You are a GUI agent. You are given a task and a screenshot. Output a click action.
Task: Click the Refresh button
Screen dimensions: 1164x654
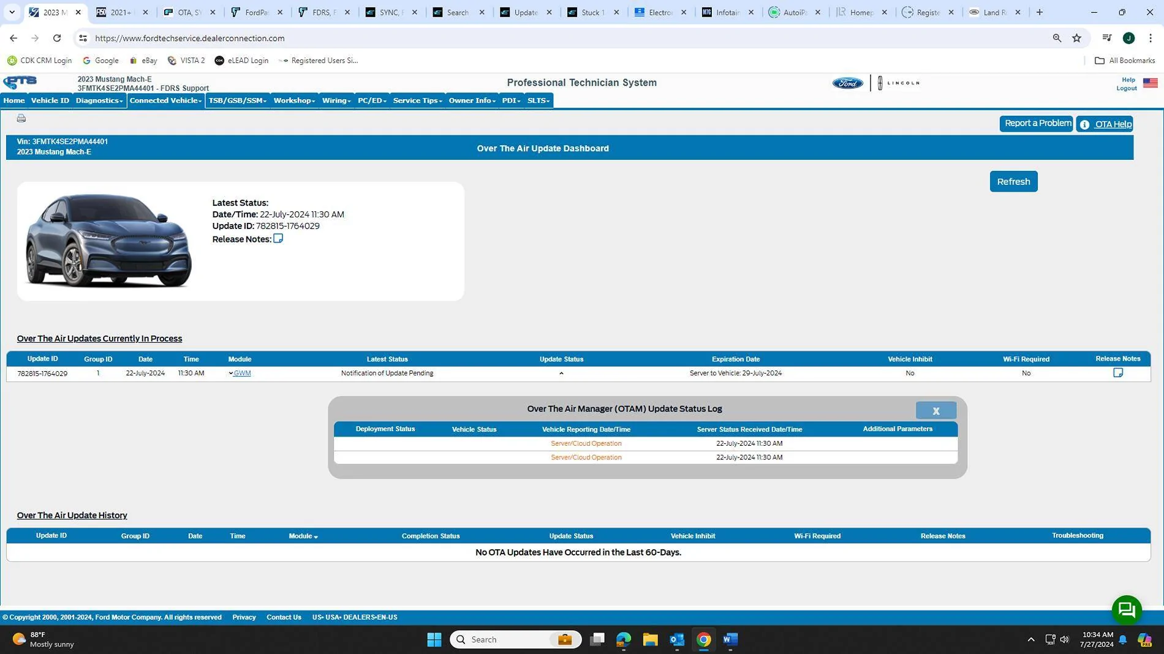pyautogui.click(x=1013, y=181)
